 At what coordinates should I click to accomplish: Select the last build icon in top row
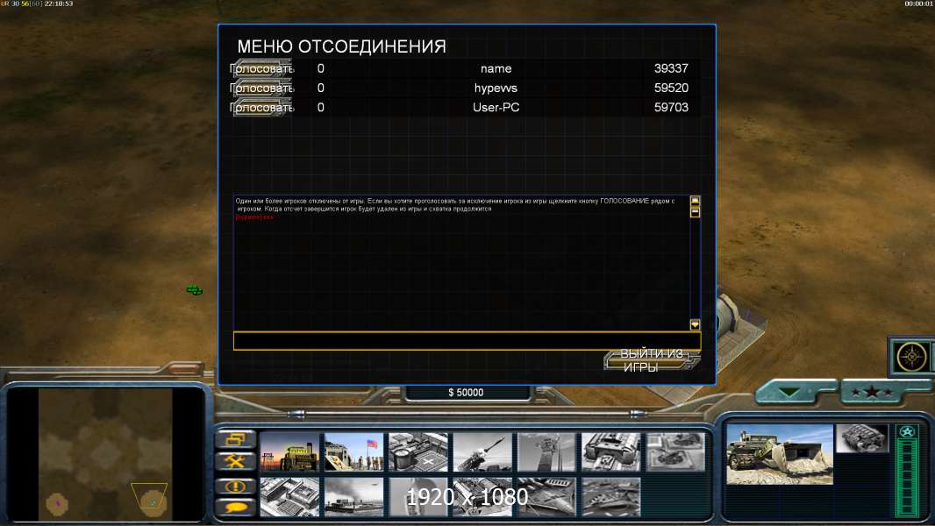[675, 452]
